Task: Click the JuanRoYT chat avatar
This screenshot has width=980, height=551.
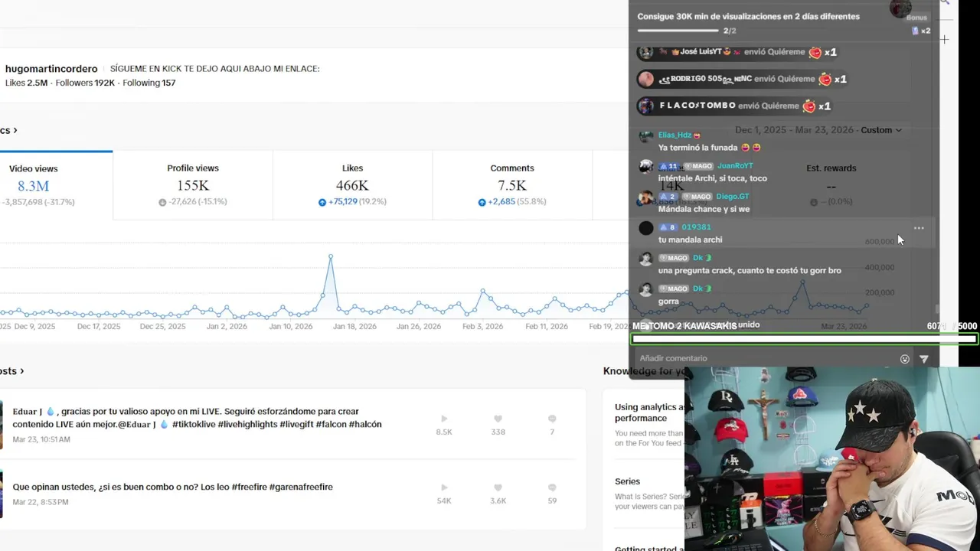Action: (646, 167)
